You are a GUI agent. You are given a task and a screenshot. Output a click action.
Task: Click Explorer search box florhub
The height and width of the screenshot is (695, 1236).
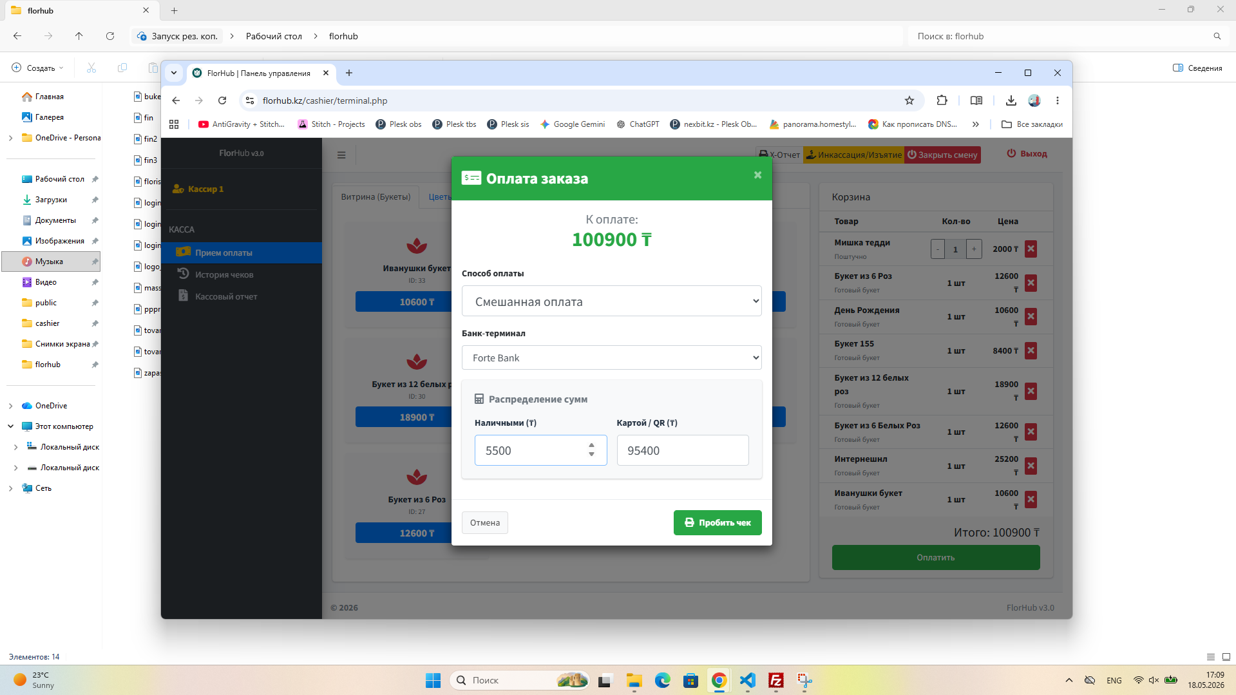[1068, 36]
